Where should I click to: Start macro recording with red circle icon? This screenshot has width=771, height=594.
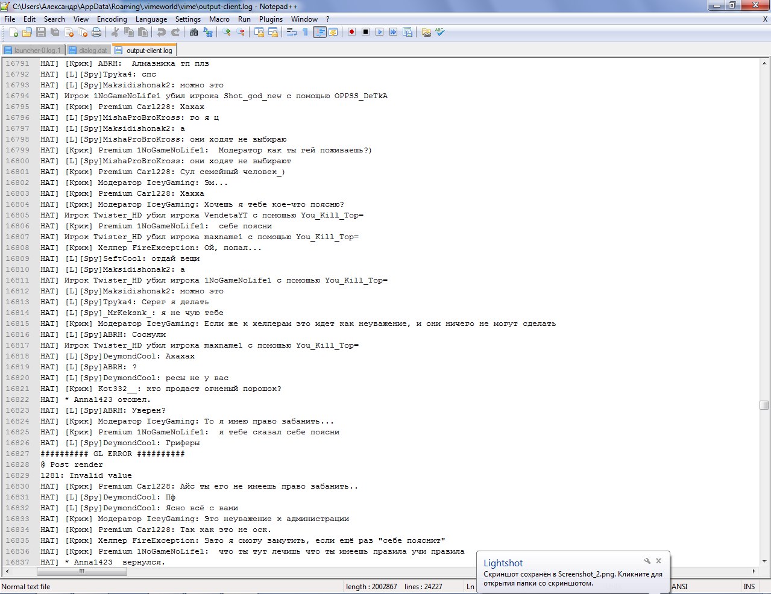pyautogui.click(x=351, y=33)
